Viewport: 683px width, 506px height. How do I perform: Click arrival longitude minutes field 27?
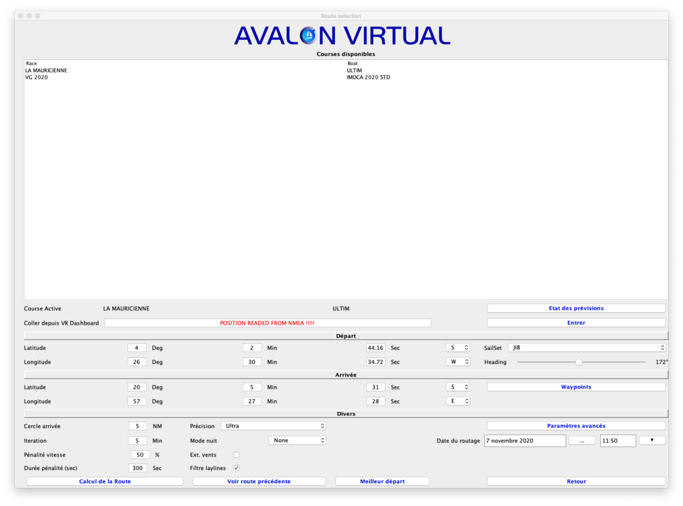pos(251,401)
